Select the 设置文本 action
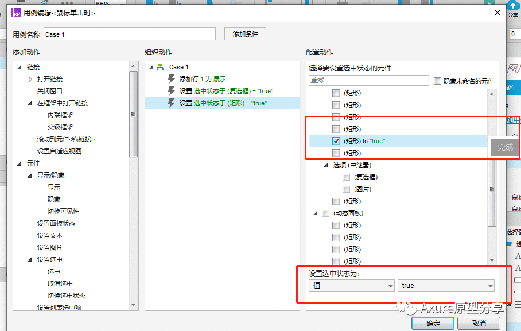 coord(50,235)
